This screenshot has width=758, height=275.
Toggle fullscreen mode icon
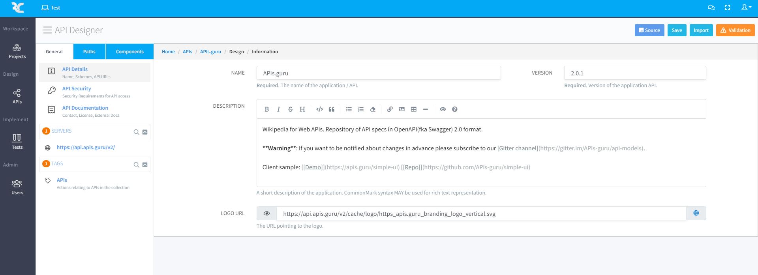728,7
